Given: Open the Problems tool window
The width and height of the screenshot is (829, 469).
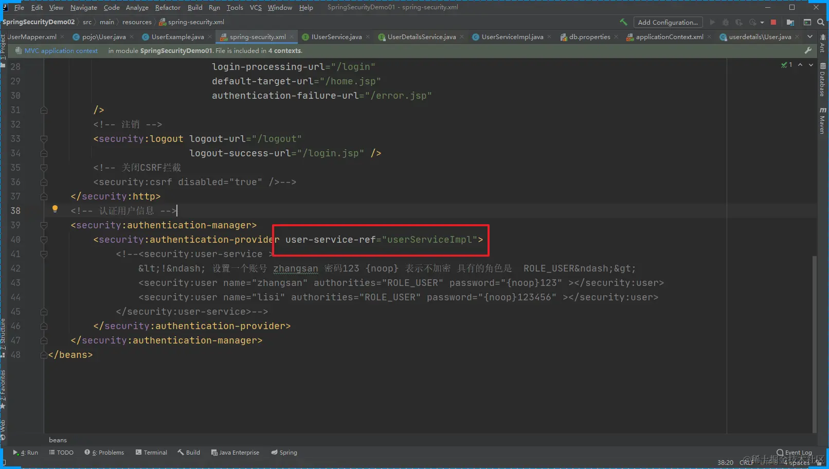Looking at the screenshot, I should 104,453.
